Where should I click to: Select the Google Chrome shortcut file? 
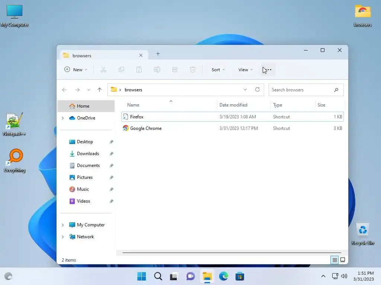coord(232,128)
